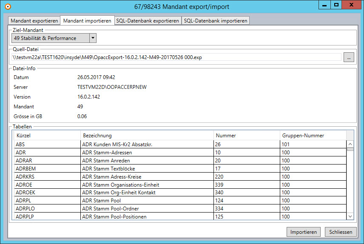The height and width of the screenshot is (244, 364).
Task: Maximize the Mandant export/import window
Action: pyautogui.click(x=336, y=5)
